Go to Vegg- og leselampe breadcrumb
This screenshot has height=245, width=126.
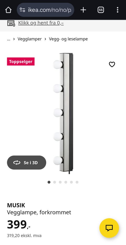tap(68, 39)
